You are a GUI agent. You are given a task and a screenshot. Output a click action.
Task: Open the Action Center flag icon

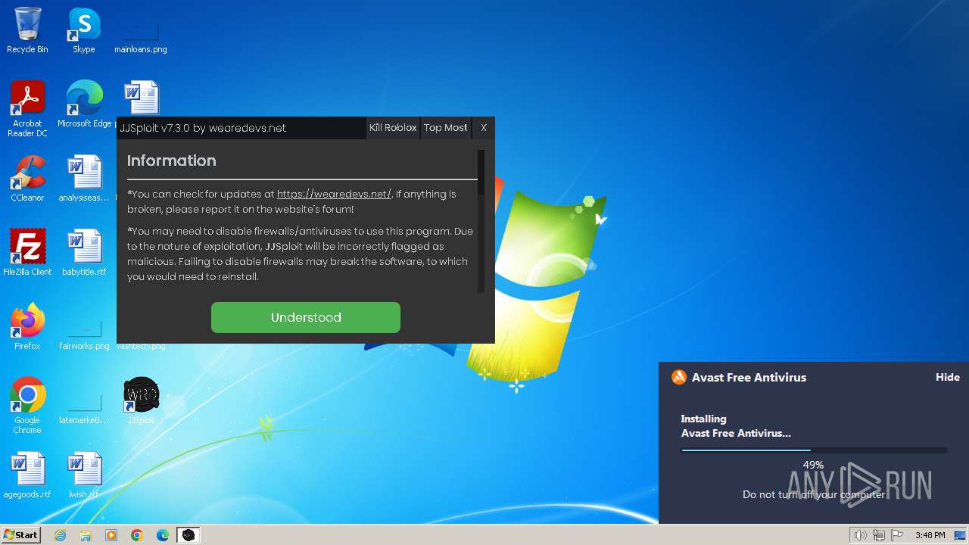coord(897,535)
